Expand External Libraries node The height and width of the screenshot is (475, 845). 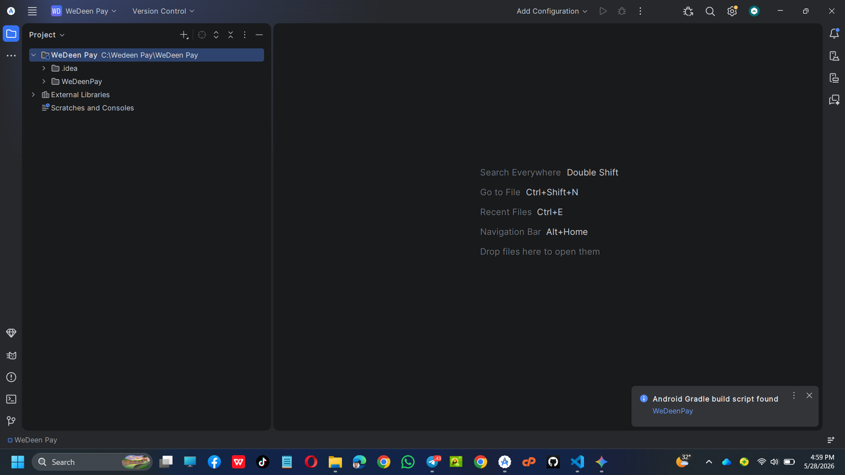[33, 95]
